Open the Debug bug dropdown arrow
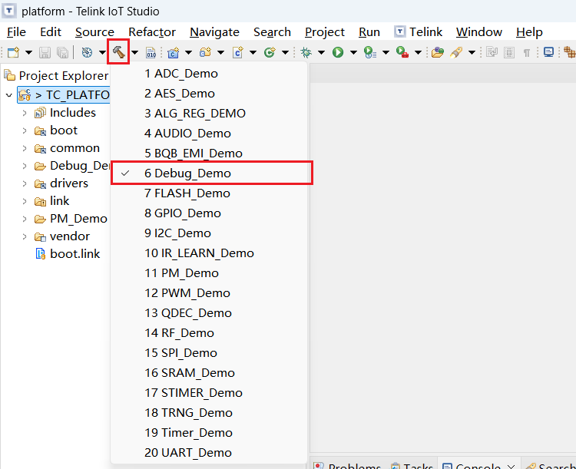This screenshot has width=576, height=469. point(321,52)
